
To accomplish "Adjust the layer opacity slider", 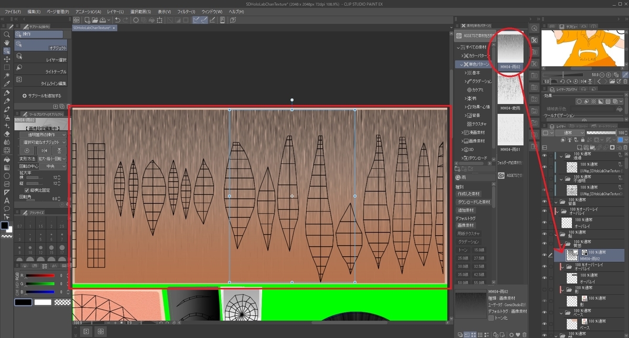I will [x=600, y=133].
